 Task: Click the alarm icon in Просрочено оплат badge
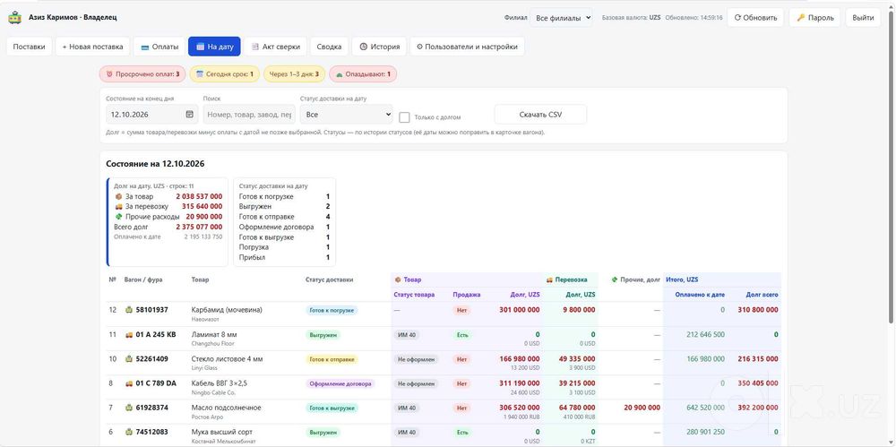tap(109, 73)
